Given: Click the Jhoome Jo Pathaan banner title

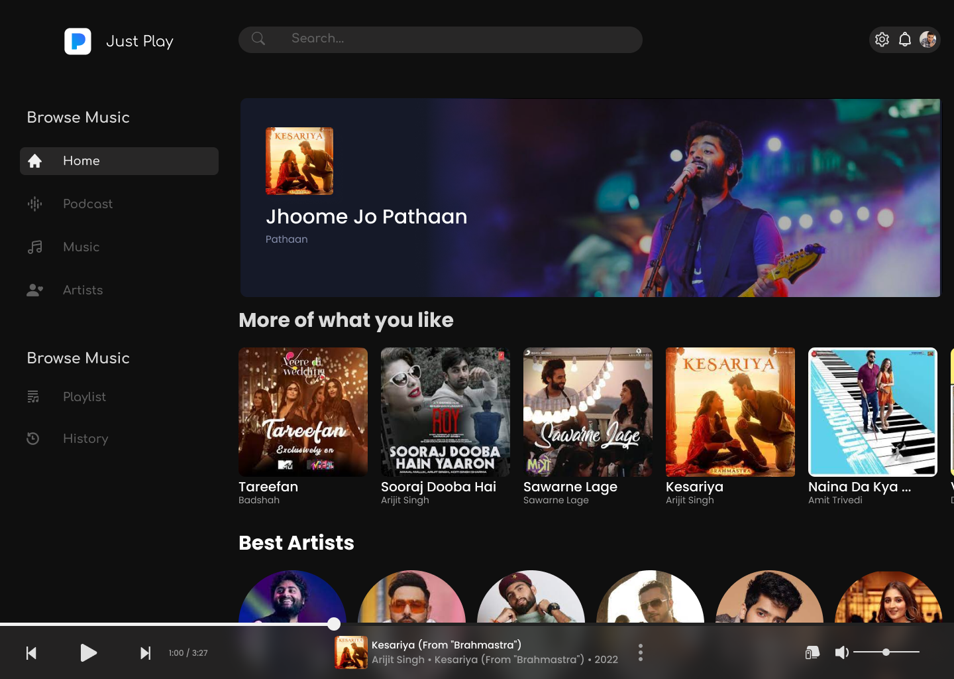Looking at the screenshot, I should point(366,217).
